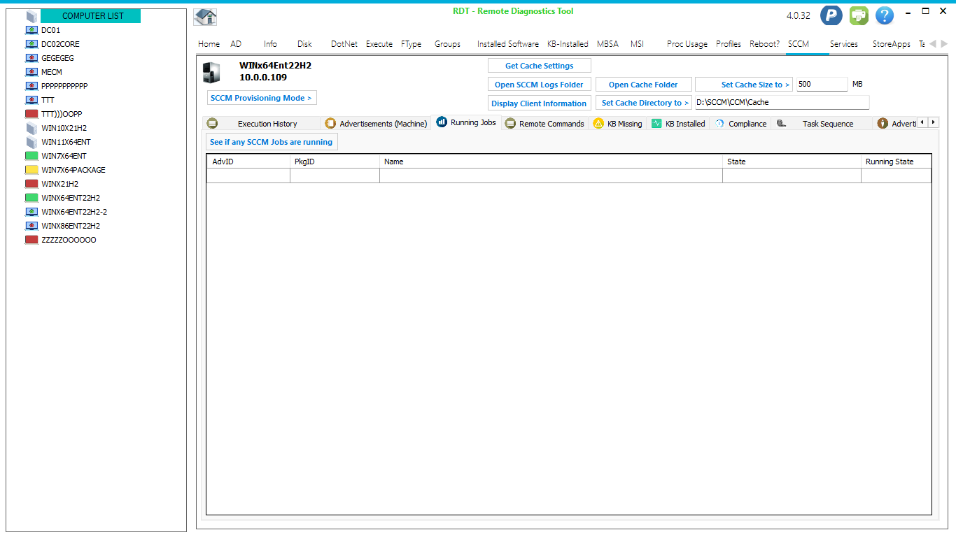956x537 pixels.
Task: Click the Task Sequence tab icon
Action: click(x=782, y=123)
